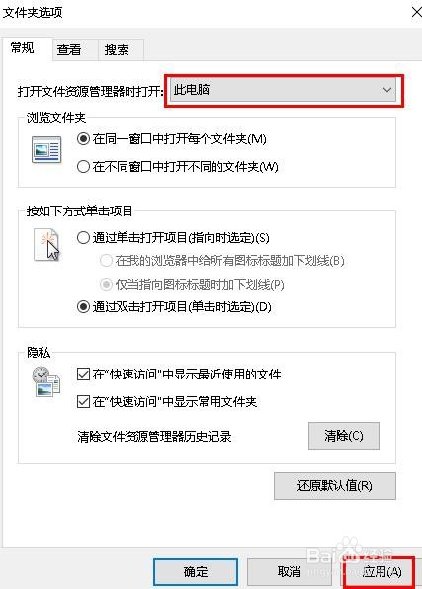Click the dropdown chevron arrow beside 此电脑
Viewport: 422px width, 589px height.
click(387, 90)
